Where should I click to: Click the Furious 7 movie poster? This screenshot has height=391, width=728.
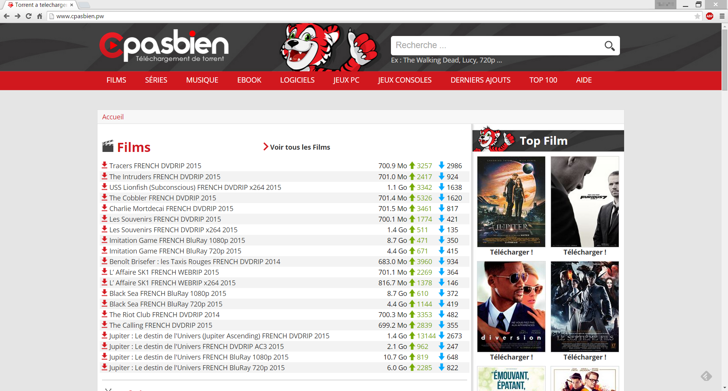click(585, 202)
